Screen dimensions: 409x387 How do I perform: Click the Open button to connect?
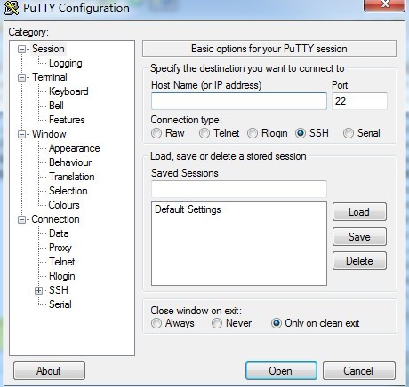pos(281,370)
